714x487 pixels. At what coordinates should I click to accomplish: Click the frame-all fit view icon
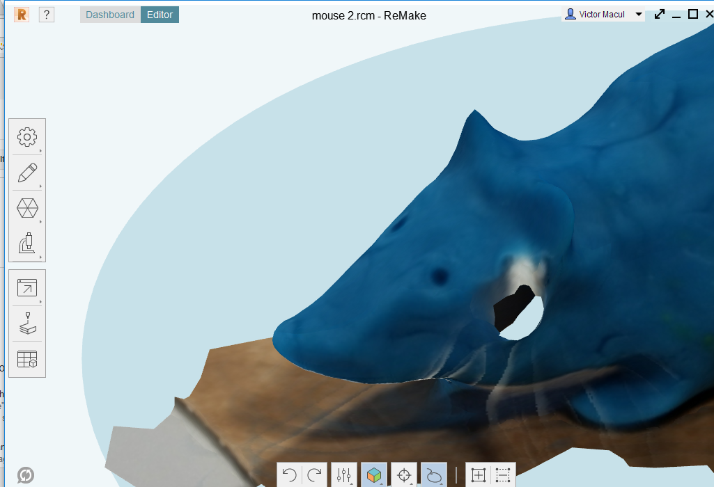[478, 475]
